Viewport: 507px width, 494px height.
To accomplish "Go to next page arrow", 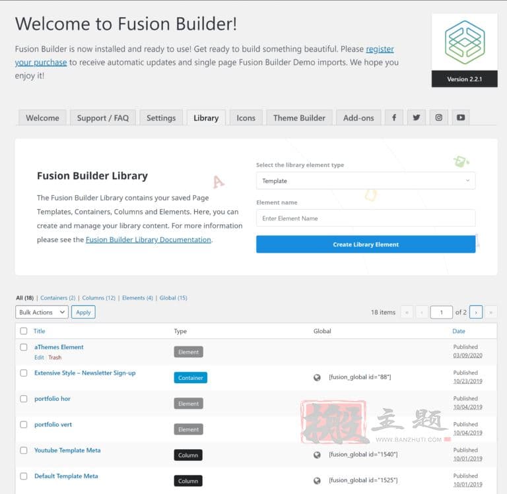I will coord(475,313).
